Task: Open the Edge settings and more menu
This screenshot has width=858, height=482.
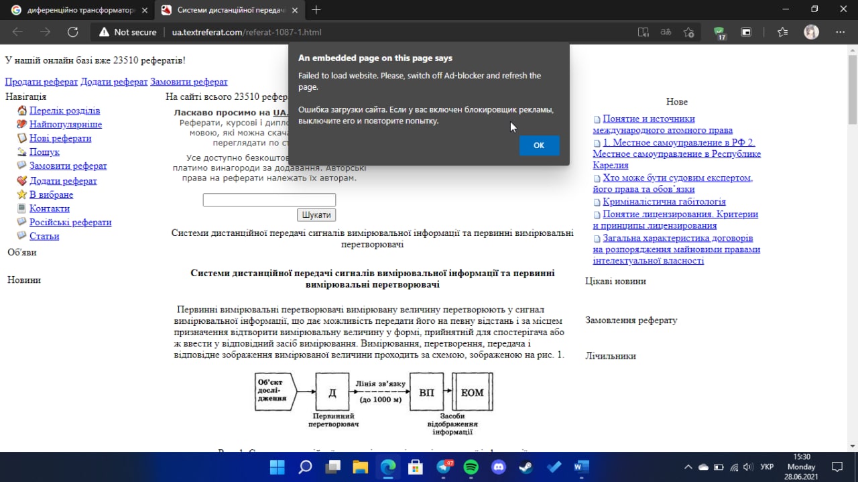Action: point(841,32)
